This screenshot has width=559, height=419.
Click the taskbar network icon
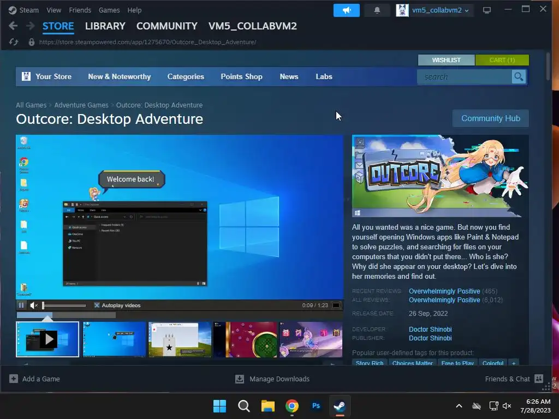coord(493,406)
